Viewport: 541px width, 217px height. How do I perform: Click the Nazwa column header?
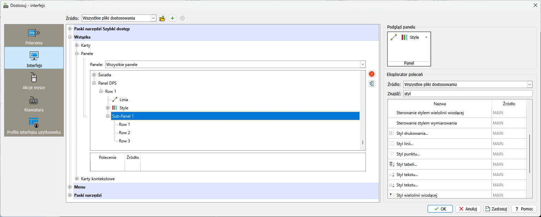tap(440, 104)
